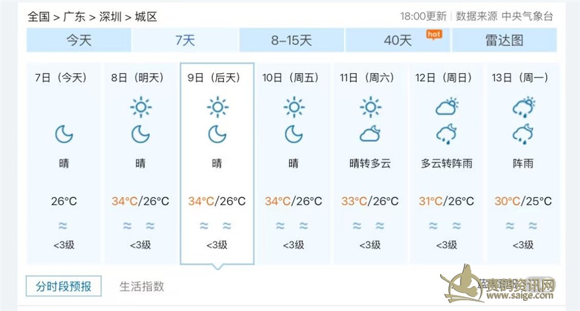580x311 pixels.
Task: Switch to the 今天 tab
Action: point(79,40)
